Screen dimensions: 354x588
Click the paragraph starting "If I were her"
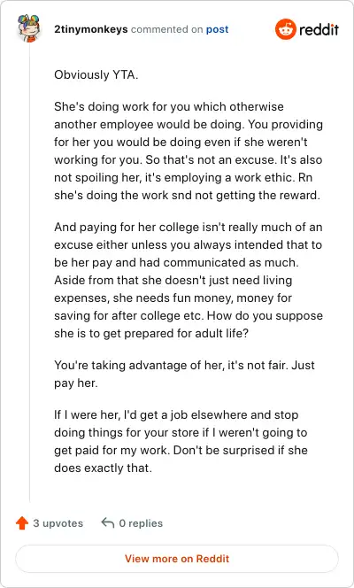coord(181,441)
